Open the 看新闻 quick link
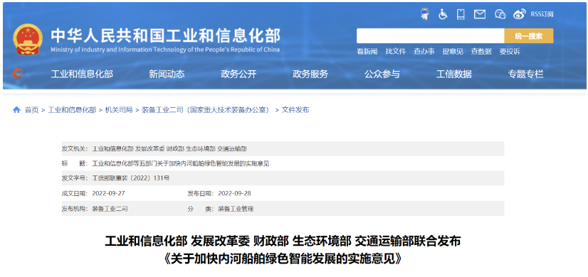 tap(367, 52)
